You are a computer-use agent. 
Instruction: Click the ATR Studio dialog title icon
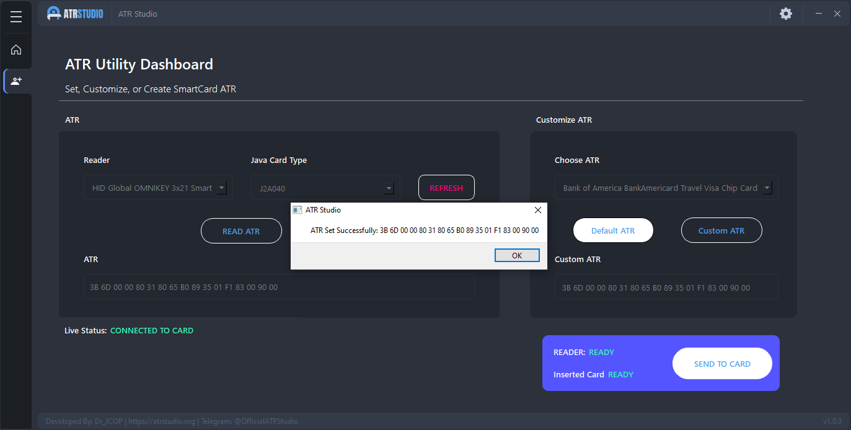click(x=298, y=210)
